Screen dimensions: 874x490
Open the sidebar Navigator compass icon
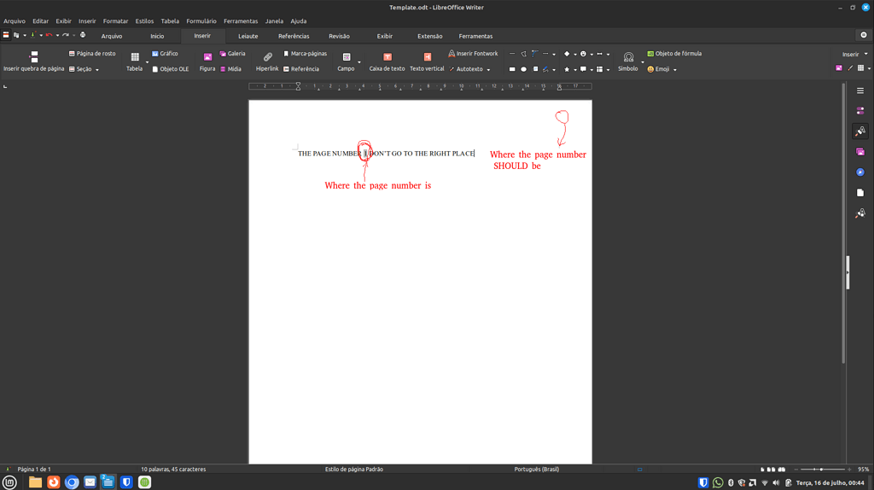pos(860,172)
